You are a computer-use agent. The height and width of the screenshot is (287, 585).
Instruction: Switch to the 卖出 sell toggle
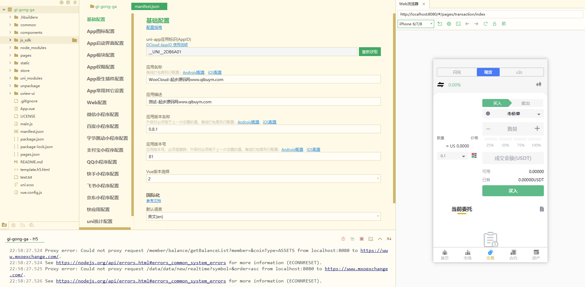point(525,103)
